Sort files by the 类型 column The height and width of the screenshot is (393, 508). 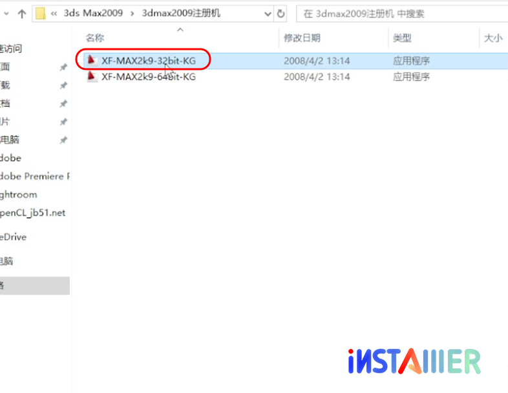[402, 38]
